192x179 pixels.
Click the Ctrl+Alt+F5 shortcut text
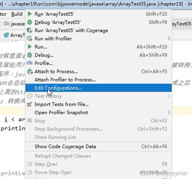point(154,71)
